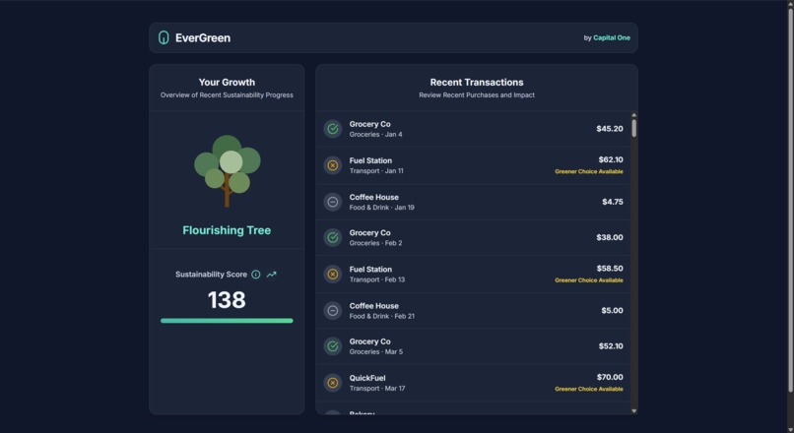Select orange X icon for QuickFuel Mar 17
794x433 pixels.
pyautogui.click(x=333, y=383)
